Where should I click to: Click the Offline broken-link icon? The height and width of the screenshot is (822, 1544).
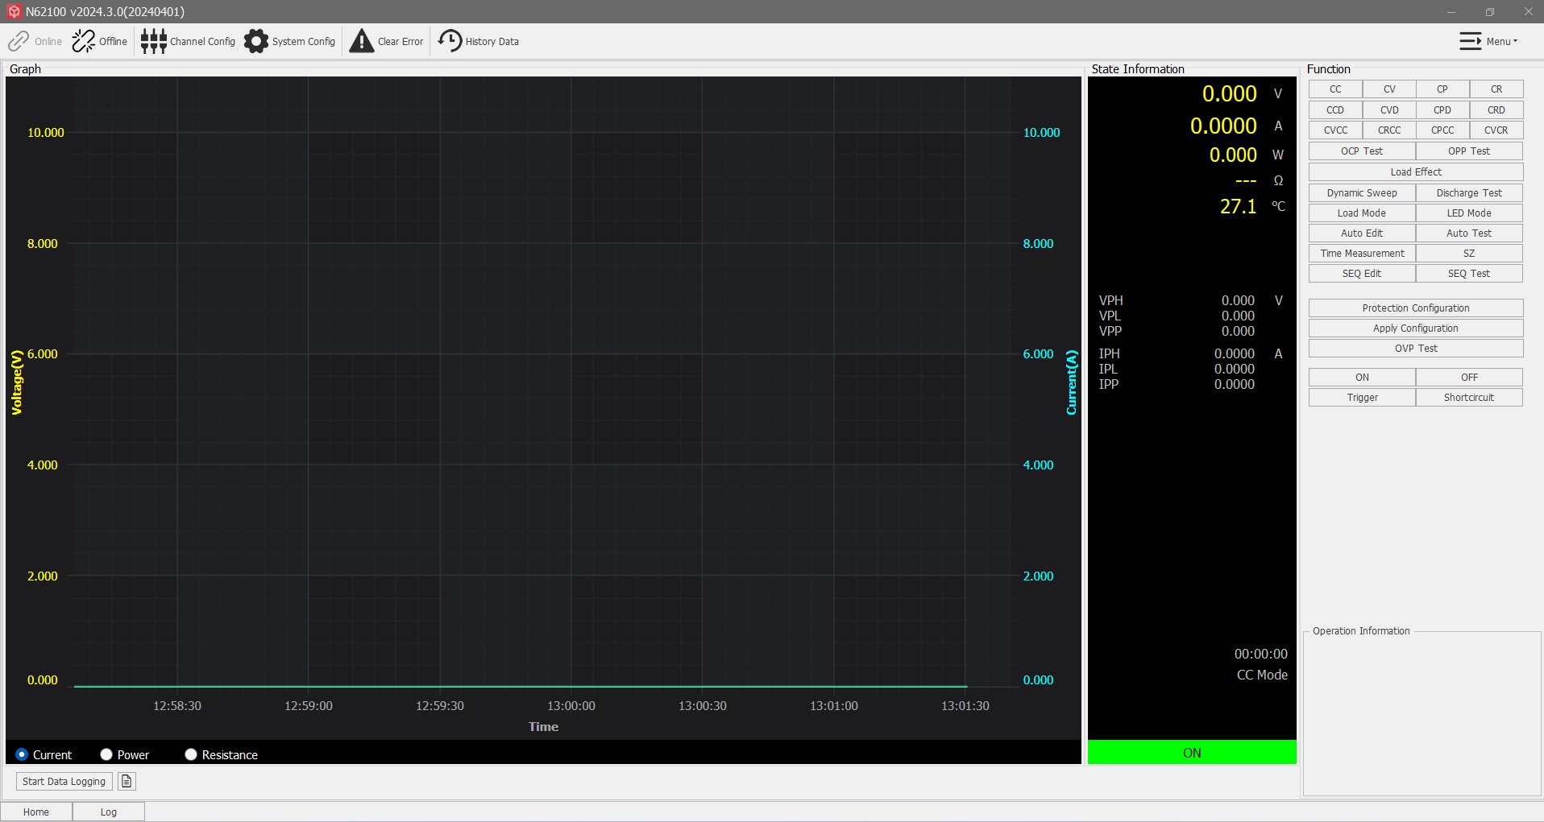click(83, 41)
